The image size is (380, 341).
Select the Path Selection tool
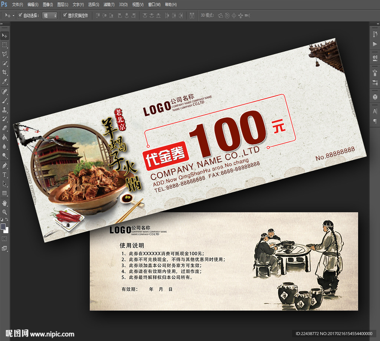click(4, 184)
